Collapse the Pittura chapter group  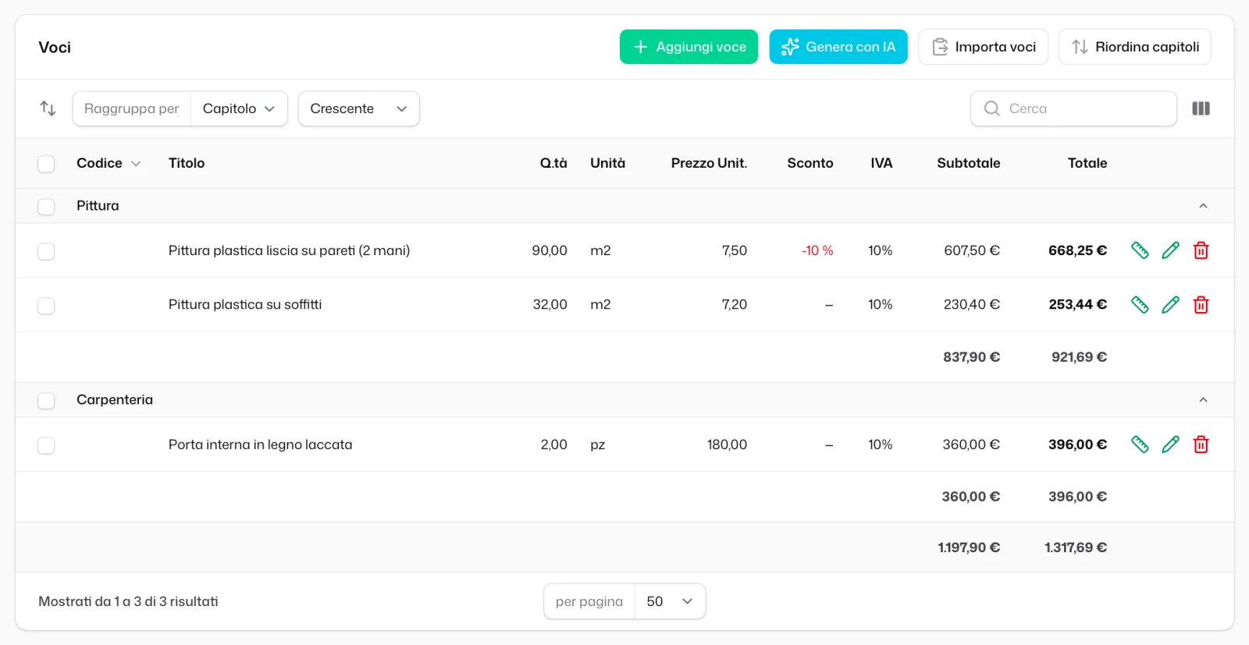1203,206
